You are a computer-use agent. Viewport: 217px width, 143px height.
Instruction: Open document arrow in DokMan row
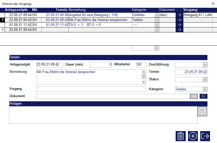[x=179, y=15]
